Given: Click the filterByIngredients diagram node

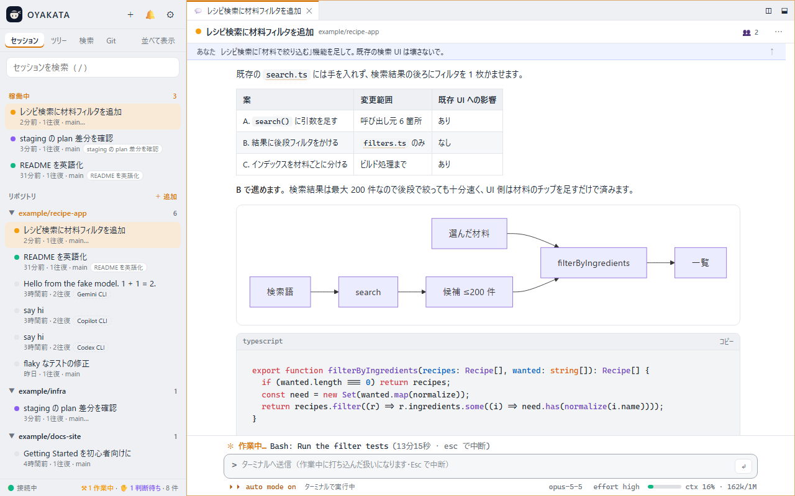Looking at the screenshot, I should tap(594, 263).
